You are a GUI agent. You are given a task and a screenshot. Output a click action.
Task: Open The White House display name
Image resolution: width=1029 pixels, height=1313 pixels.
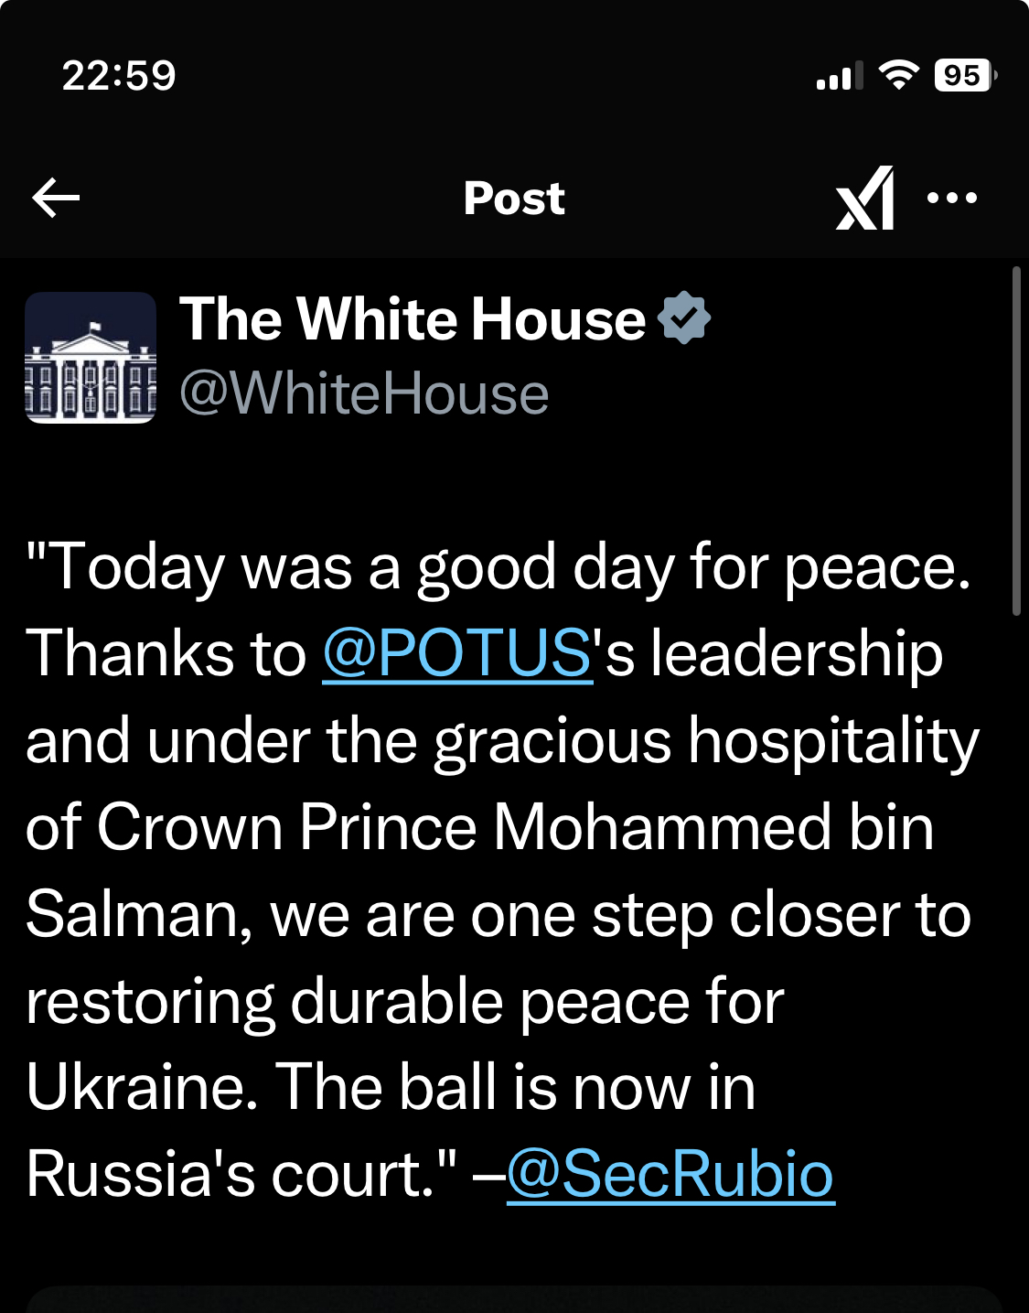[x=413, y=318]
